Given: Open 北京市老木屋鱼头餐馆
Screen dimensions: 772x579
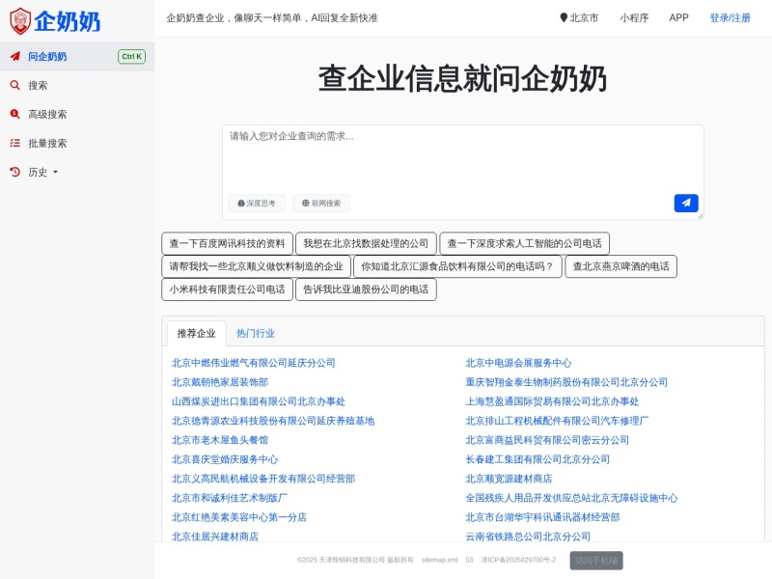Looking at the screenshot, I should [220, 440].
